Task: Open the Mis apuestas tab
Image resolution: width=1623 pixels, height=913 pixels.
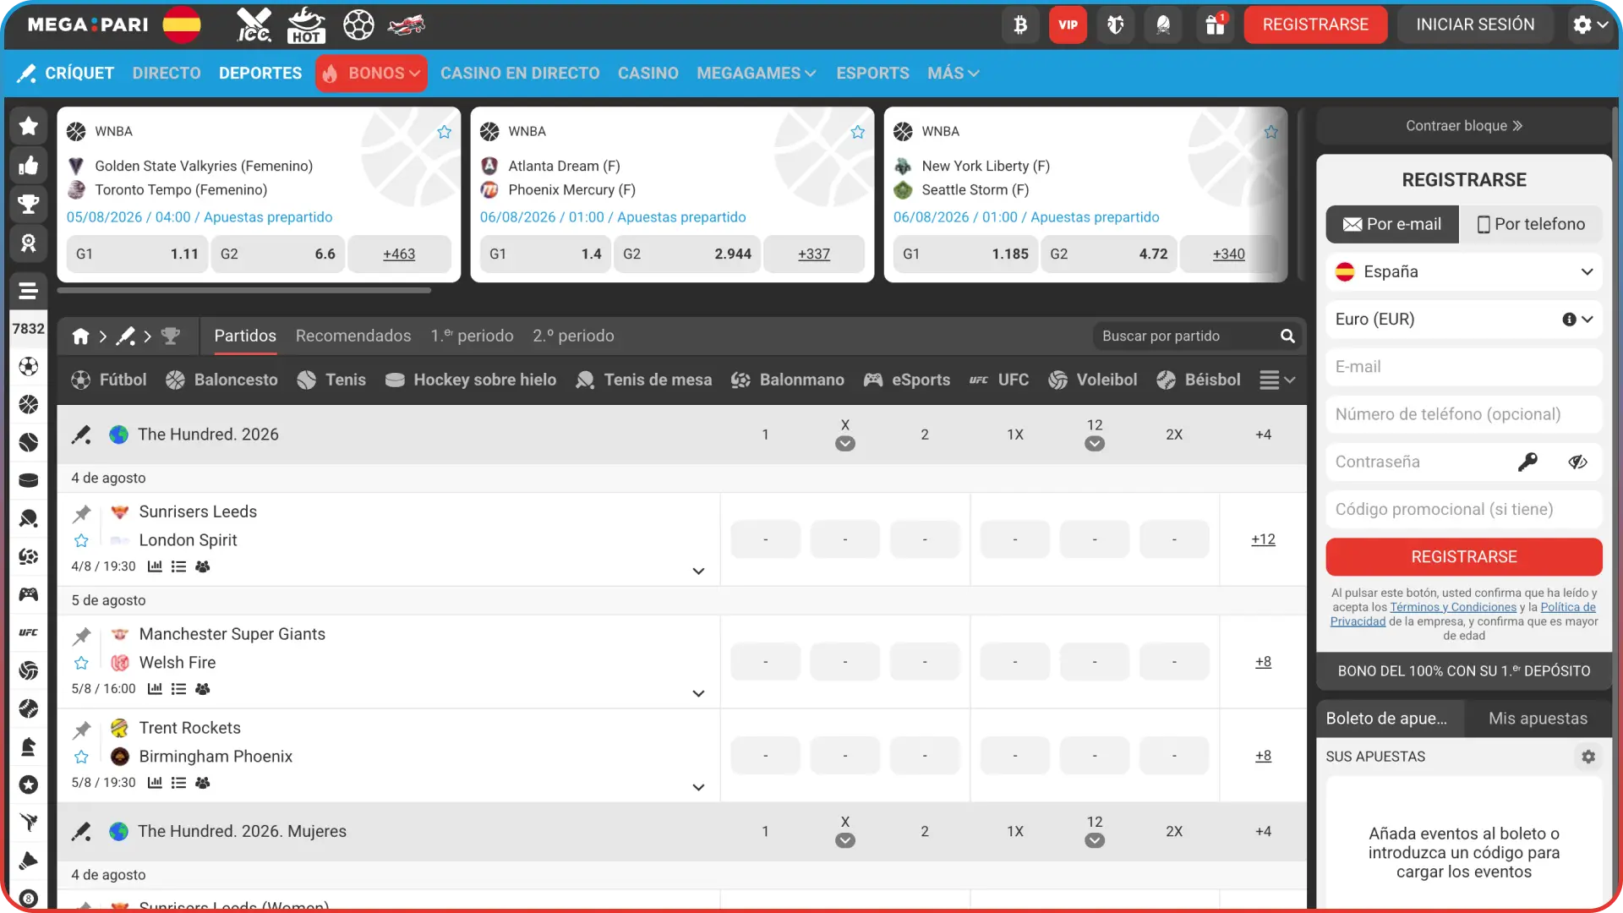Action: click(x=1538, y=719)
